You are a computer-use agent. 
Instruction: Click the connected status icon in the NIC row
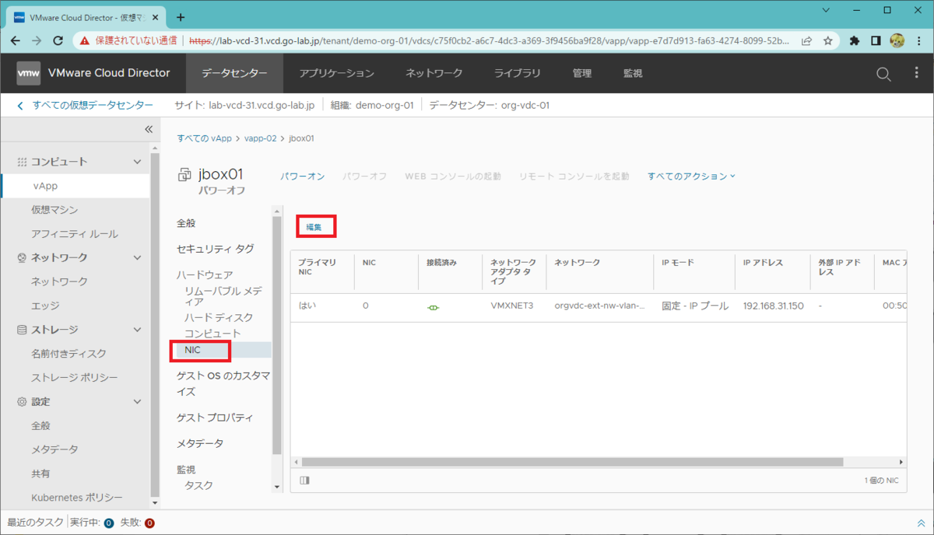pos(433,307)
